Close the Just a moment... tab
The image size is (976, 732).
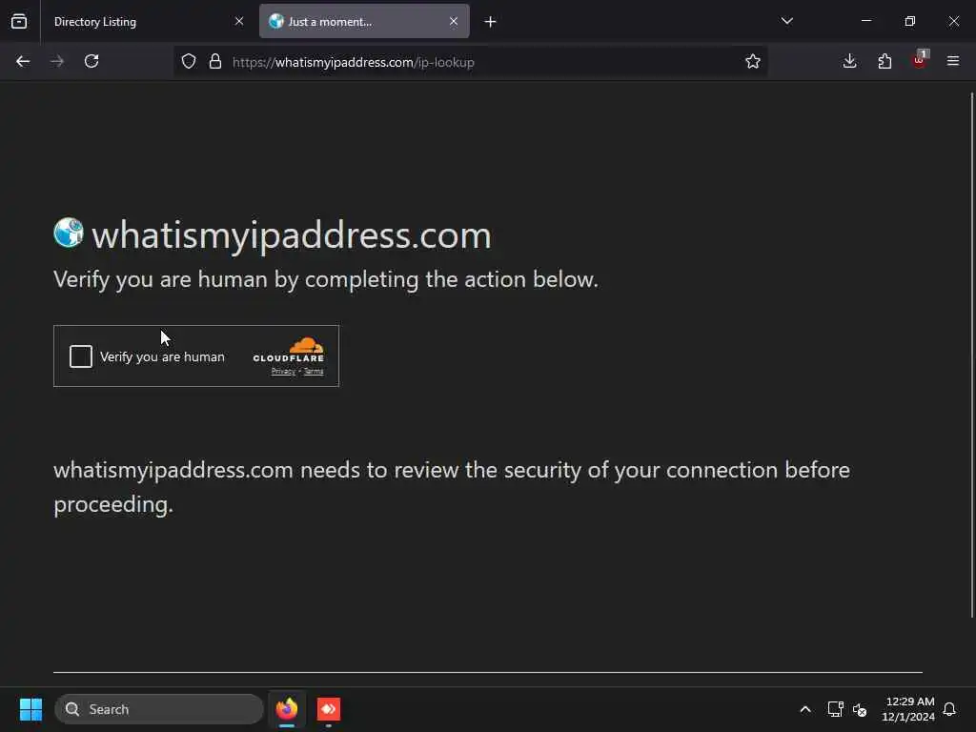pos(454,22)
